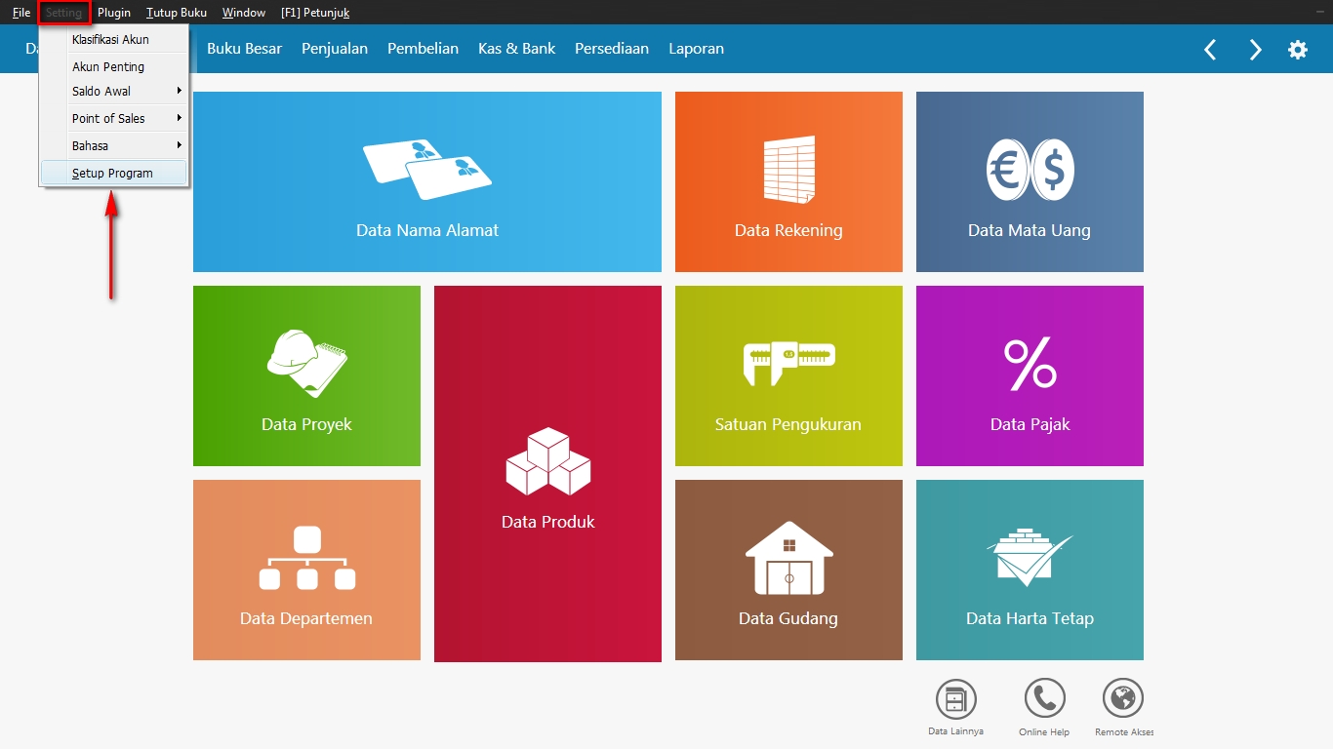This screenshot has height=749, width=1333.
Task: Open the Data Rekening tile
Action: pyautogui.click(x=788, y=181)
